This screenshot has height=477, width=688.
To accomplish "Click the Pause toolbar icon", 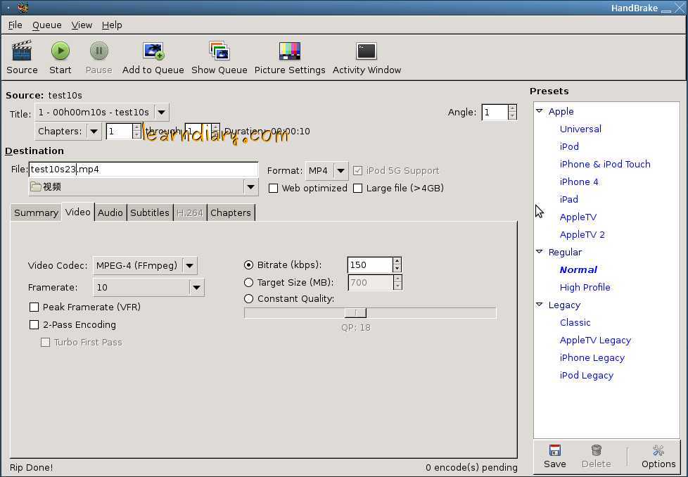I will 98,51.
